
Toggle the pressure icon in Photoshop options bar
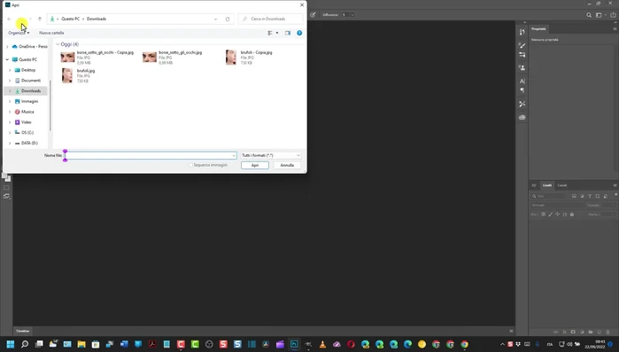coord(313,15)
